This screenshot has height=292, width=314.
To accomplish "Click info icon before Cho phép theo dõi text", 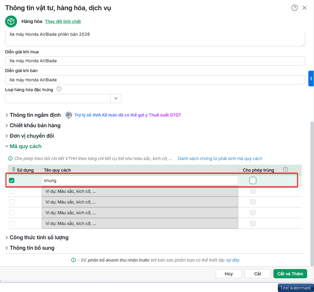I will (x=10, y=159).
